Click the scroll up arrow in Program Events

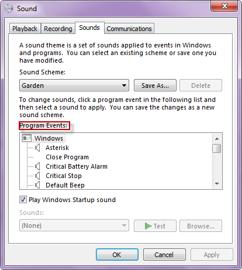(x=217, y=139)
